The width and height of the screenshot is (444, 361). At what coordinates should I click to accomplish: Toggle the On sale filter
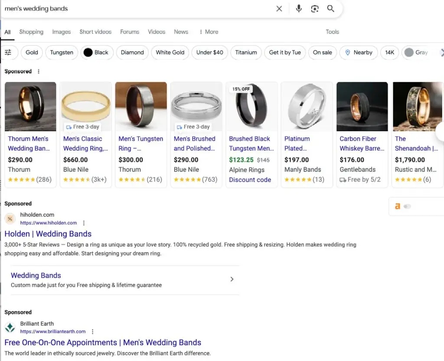tap(323, 52)
